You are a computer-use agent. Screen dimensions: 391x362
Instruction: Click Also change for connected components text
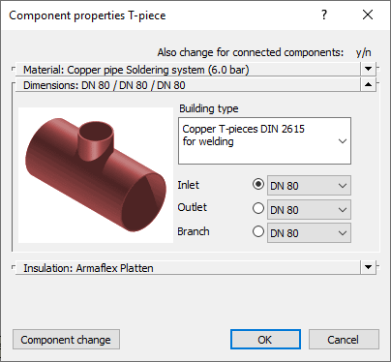(x=251, y=52)
